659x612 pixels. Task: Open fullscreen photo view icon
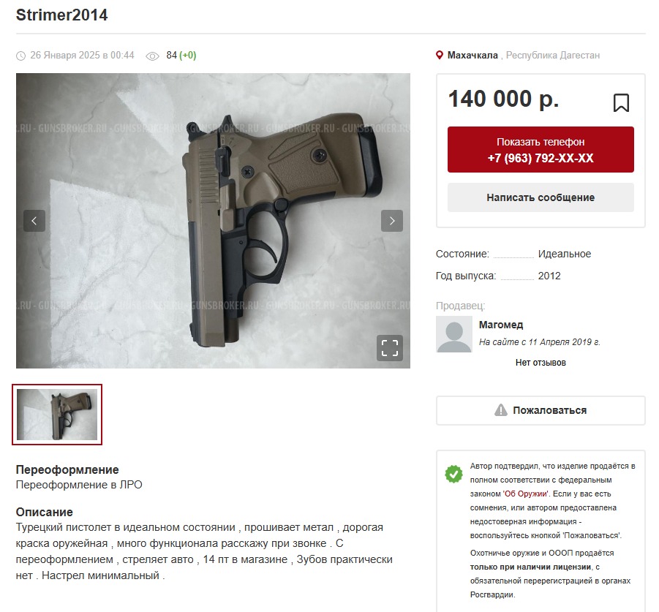coord(390,348)
